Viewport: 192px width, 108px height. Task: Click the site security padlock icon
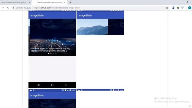point(13,8)
